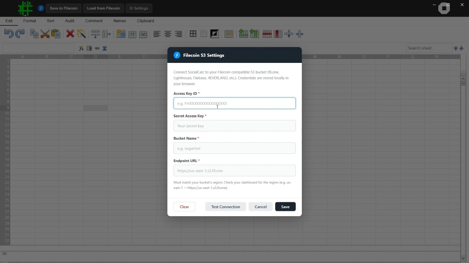Open the Format tab
The image size is (469, 263).
click(30, 21)
